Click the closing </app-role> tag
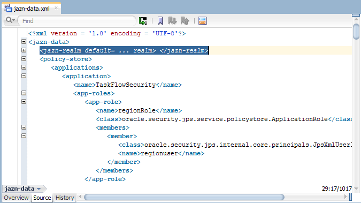361x203 pixels. [105, 179]
